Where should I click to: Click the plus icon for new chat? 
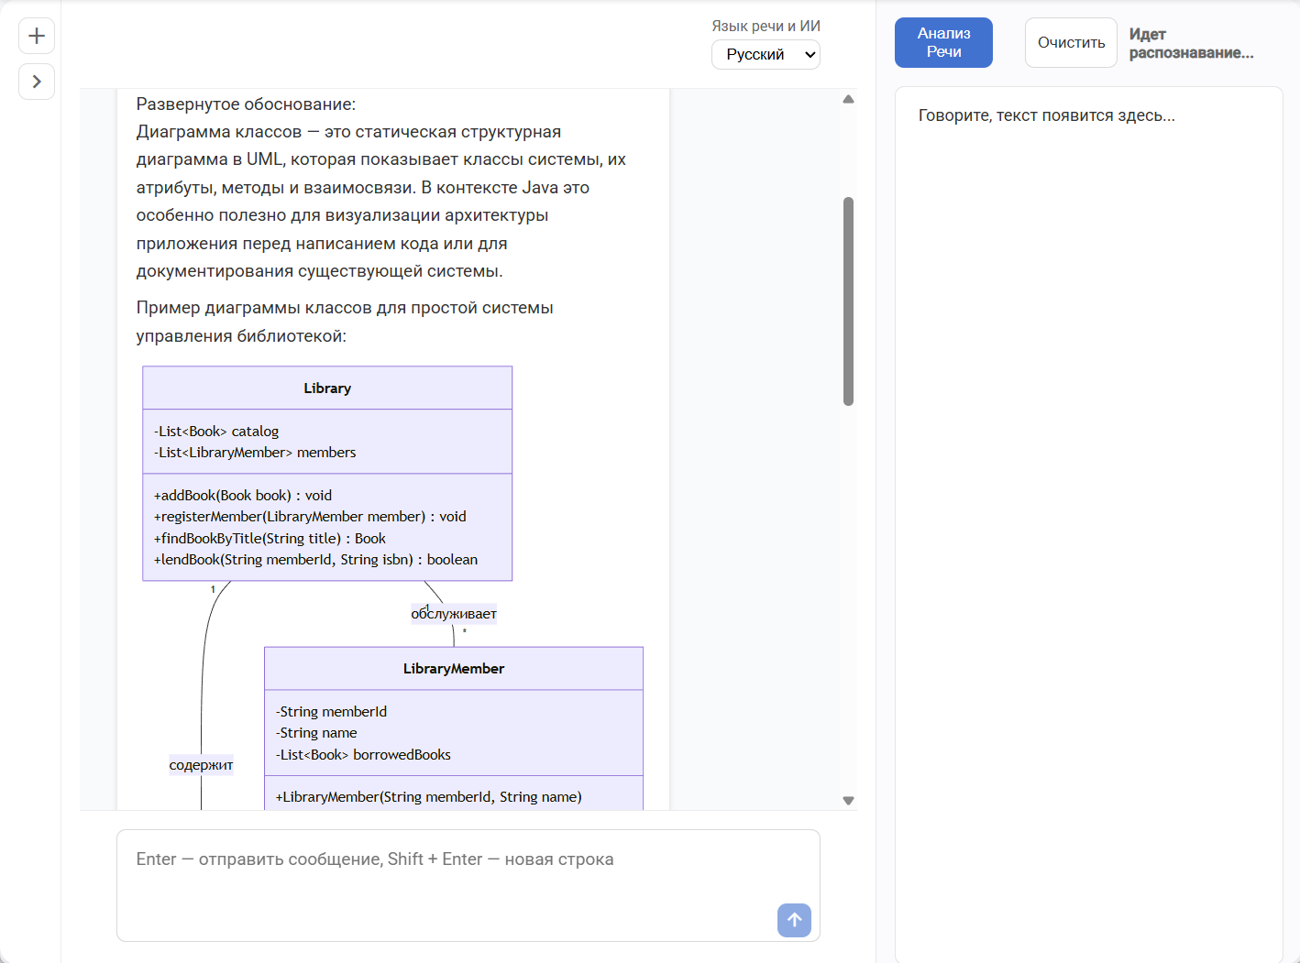pyautogui.click(x=37, y=36)
